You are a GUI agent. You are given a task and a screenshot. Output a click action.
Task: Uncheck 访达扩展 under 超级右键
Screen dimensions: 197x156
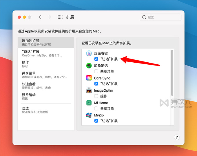coord(96,59)
